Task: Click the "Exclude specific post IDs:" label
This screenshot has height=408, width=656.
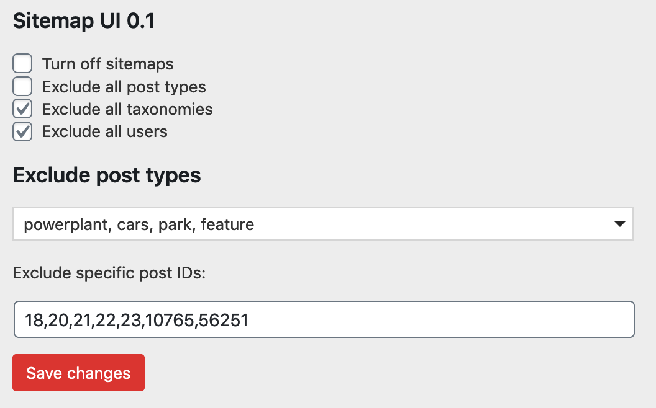Action: point(109,273)
